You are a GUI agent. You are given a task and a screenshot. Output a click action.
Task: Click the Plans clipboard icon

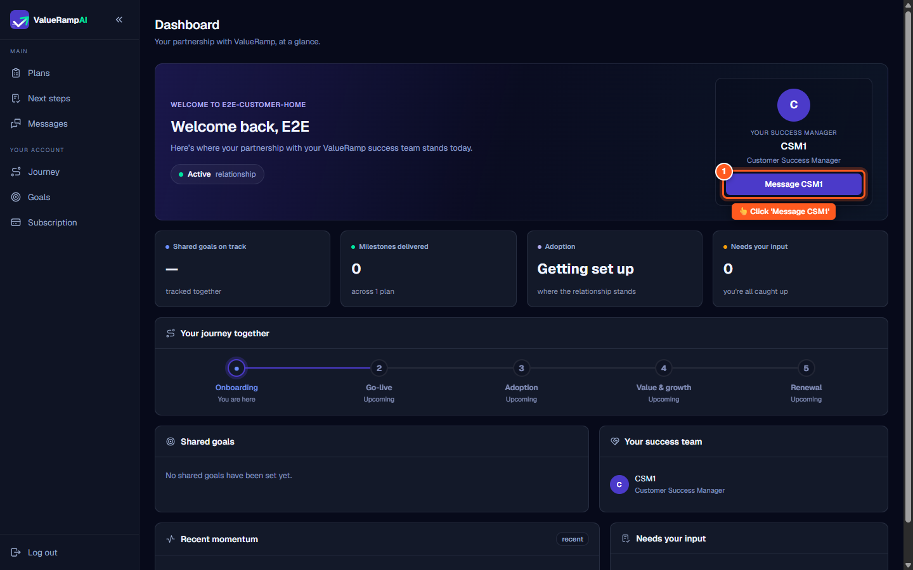point(16,73)
